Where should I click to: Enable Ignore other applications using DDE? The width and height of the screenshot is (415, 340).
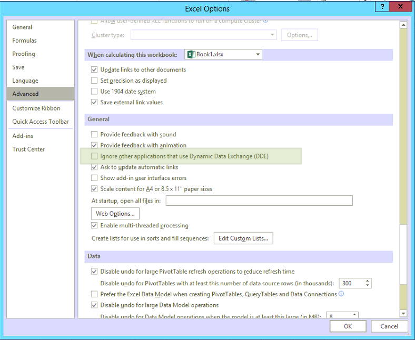pyautogui.click(x=95, y=156)
